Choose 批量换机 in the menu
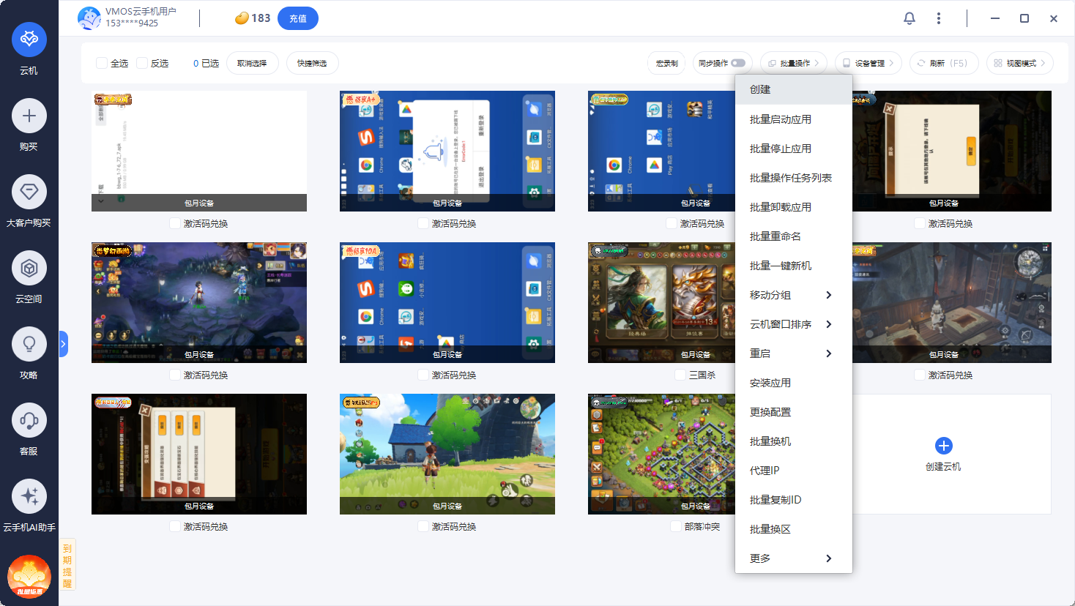The height and width of the screenshot is (606, 1075). [794, 441]
